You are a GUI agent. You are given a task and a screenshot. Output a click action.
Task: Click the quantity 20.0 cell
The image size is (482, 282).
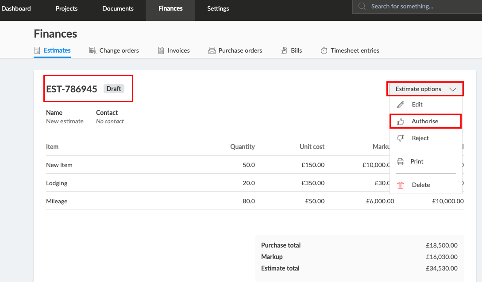click(x=249, y=183)
